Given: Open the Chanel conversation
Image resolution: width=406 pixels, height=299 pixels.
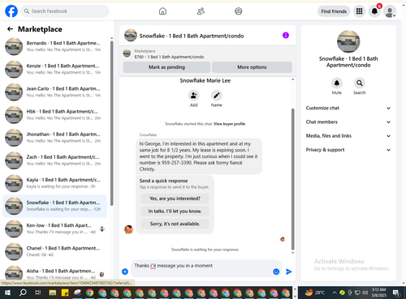Looking at the screenshot, I should (55, 251).
